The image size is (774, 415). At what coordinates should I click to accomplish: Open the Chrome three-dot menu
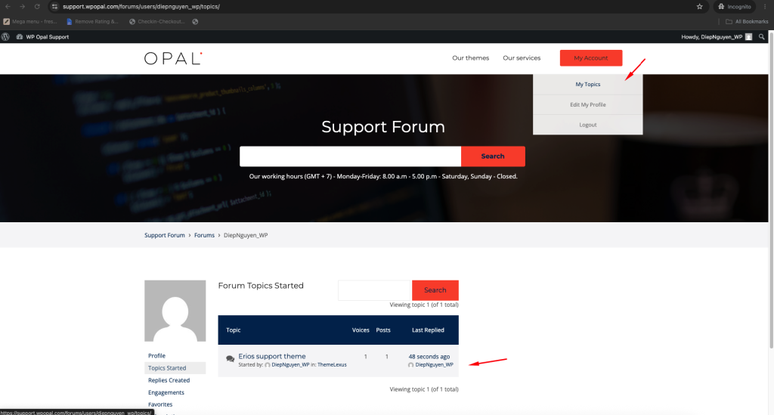pos(765,6)
